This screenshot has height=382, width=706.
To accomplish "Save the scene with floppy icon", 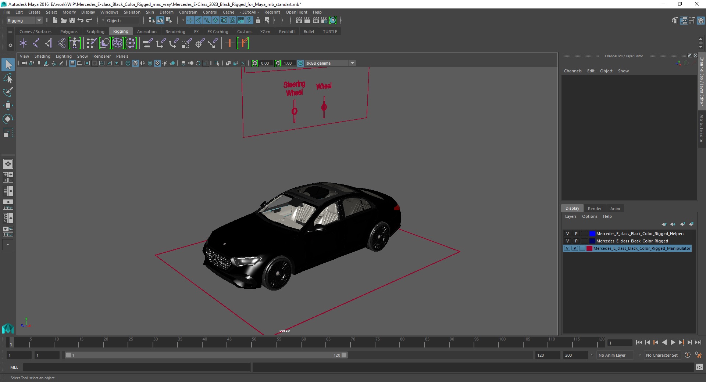I will (x=72, y=21).
